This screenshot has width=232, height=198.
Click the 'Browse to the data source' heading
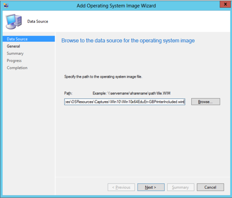128,41
